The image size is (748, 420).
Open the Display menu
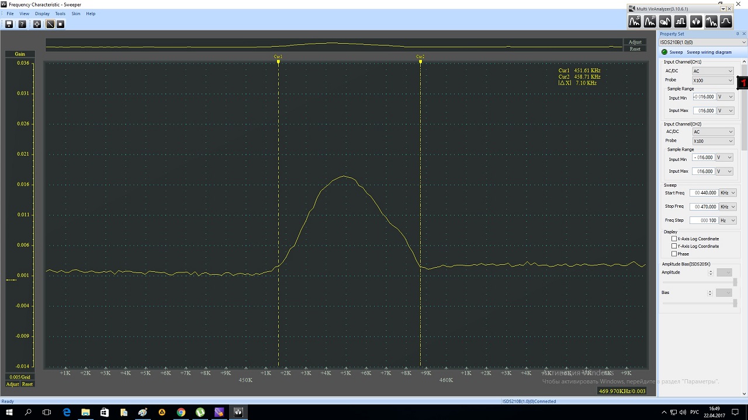[42, 13]
